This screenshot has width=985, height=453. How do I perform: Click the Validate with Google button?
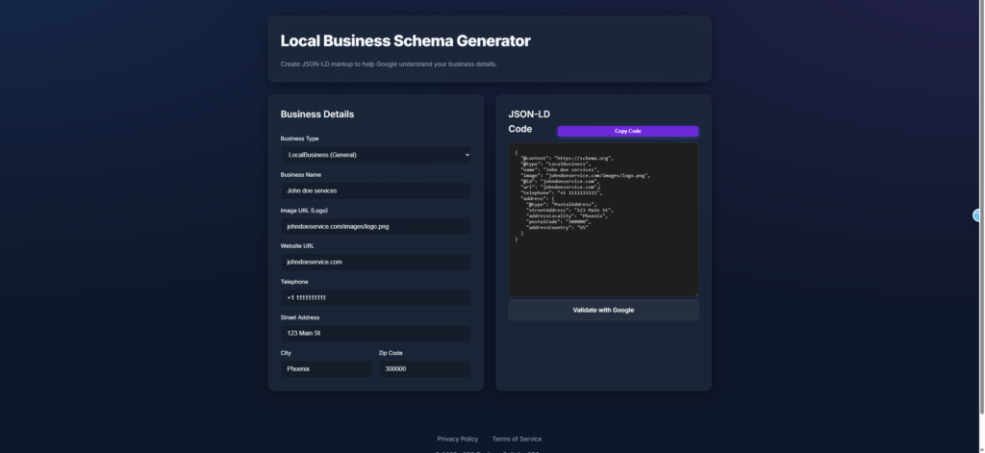click(603, 310)
